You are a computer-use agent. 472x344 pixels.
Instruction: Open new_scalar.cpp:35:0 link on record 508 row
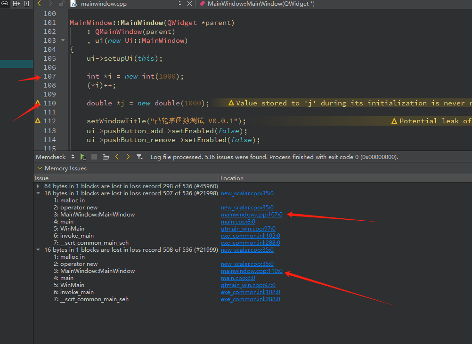[x=247, y=250]
